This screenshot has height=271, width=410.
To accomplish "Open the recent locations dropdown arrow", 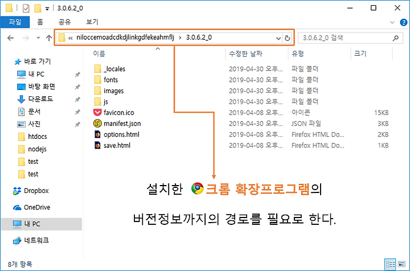I will click(38, 38).
